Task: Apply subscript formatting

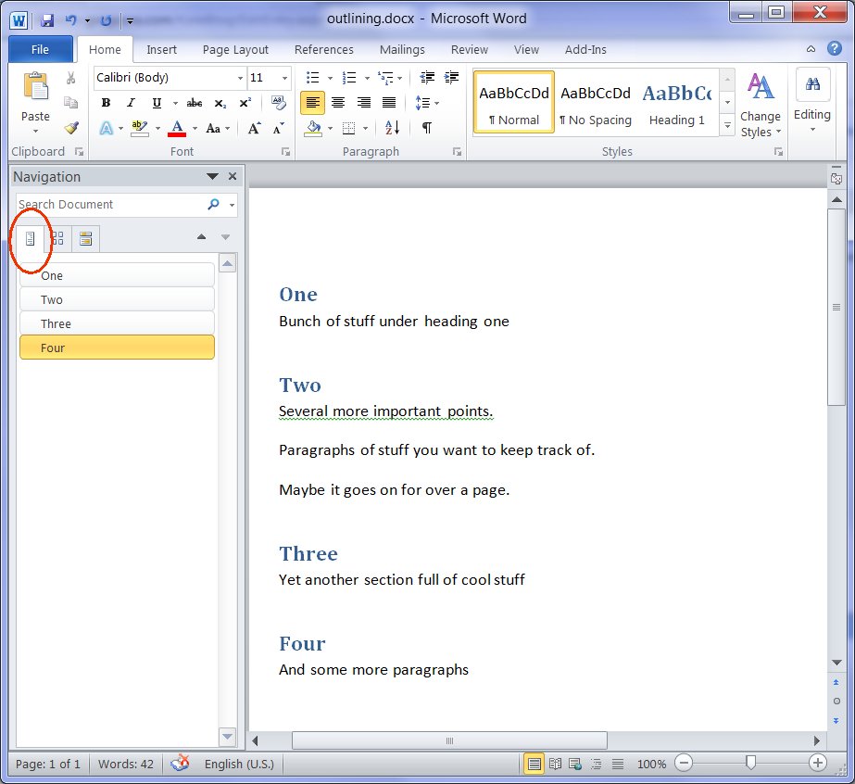Action: (220, 103)
